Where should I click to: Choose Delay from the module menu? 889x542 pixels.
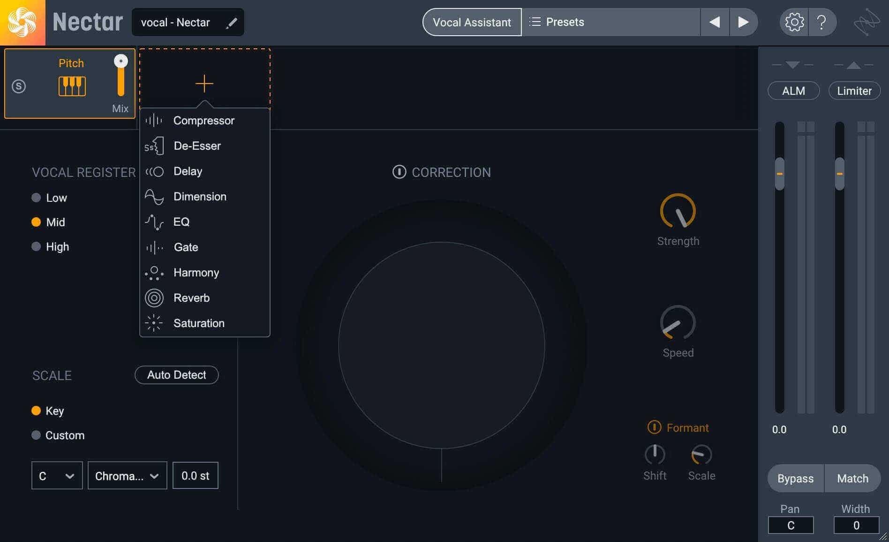click(204, 171)
